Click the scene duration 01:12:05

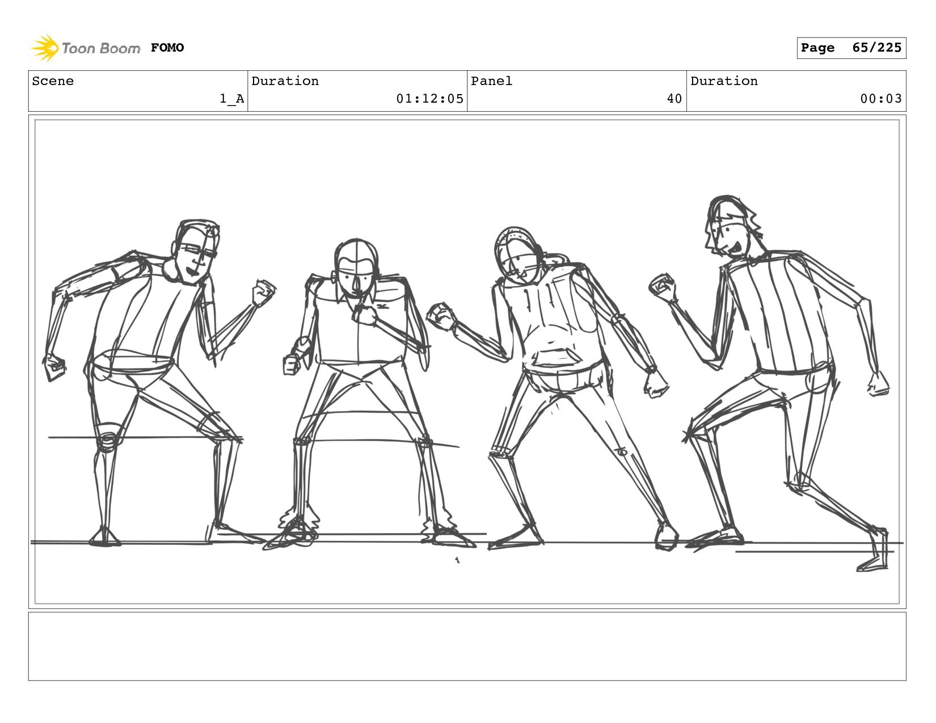pyautogui.click(x=430, y=99)
